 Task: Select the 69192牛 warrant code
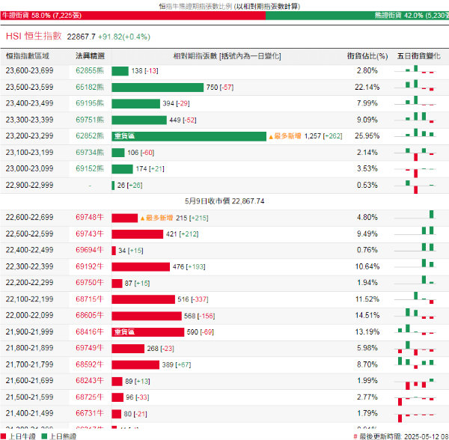point(90,266)
